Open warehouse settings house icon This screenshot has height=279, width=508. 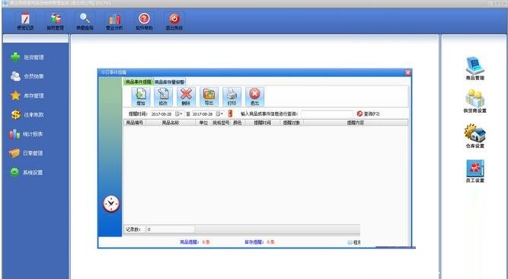coord(475,136)
